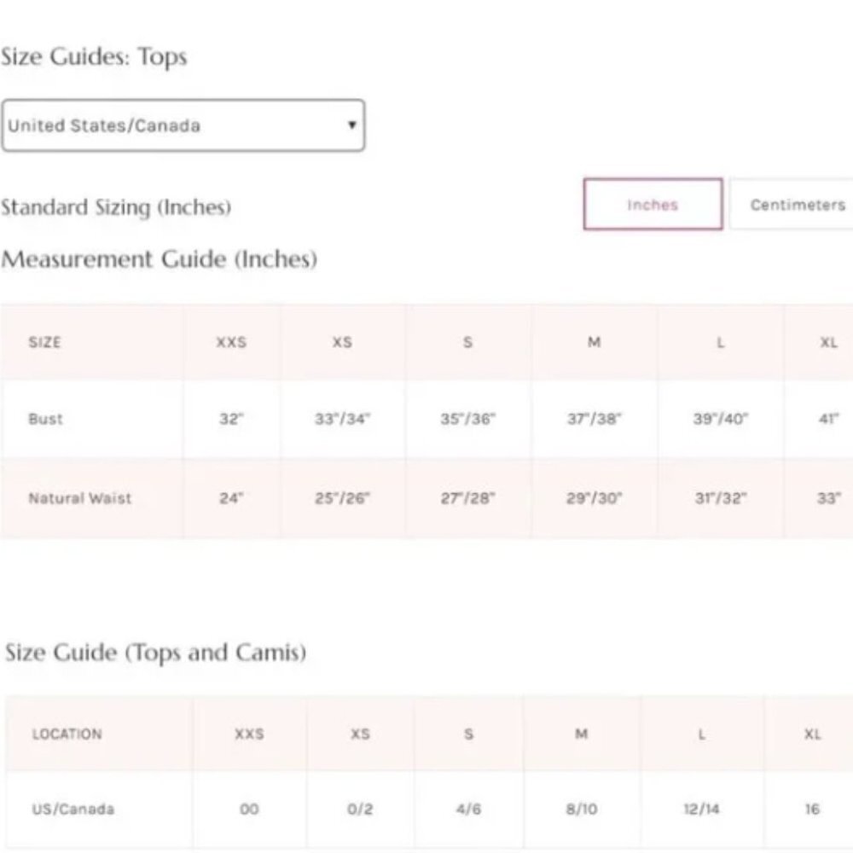
Task: Click the Size Guide (Tops and Camis) heading
Action: [x=155, y=653]
